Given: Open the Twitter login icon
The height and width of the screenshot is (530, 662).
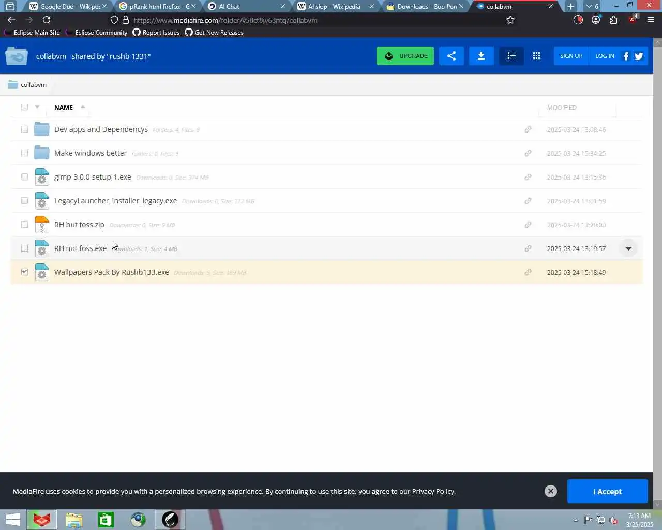Looking at the screenshot, I should [x=639, y=56].
